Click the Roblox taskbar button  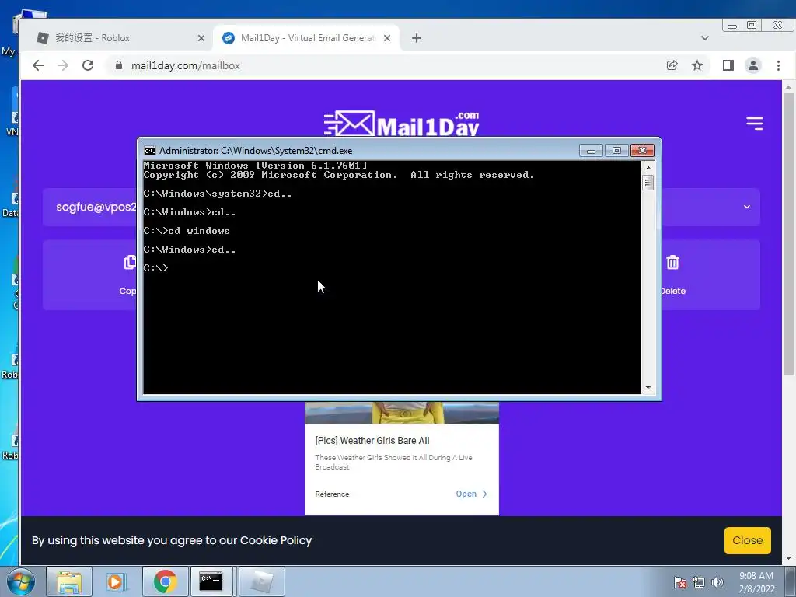tap(261, 581)
